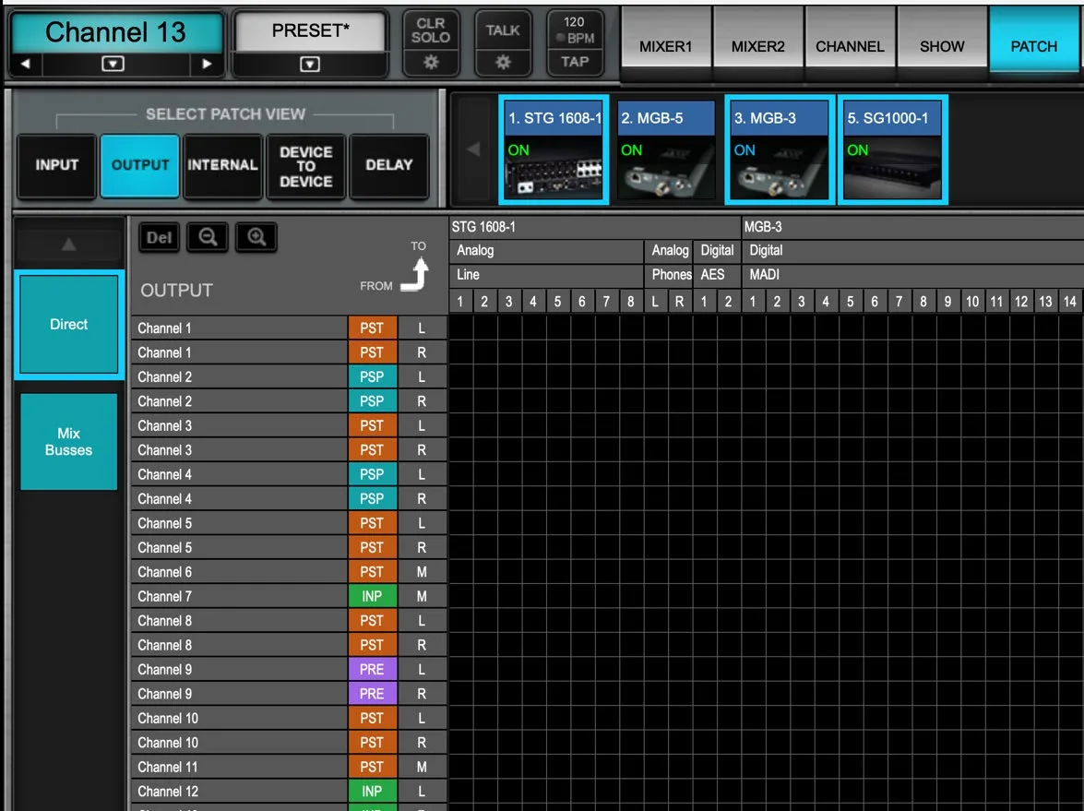This screenshot has width=1084, height=811.
Task: Click the STG 1608-1 grid header
Action: 594,227
